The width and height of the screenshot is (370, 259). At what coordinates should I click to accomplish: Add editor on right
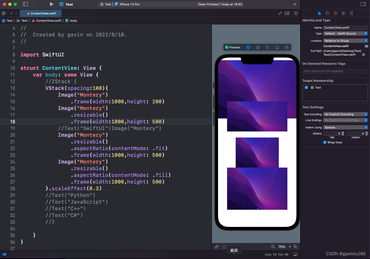pos(296,13)
